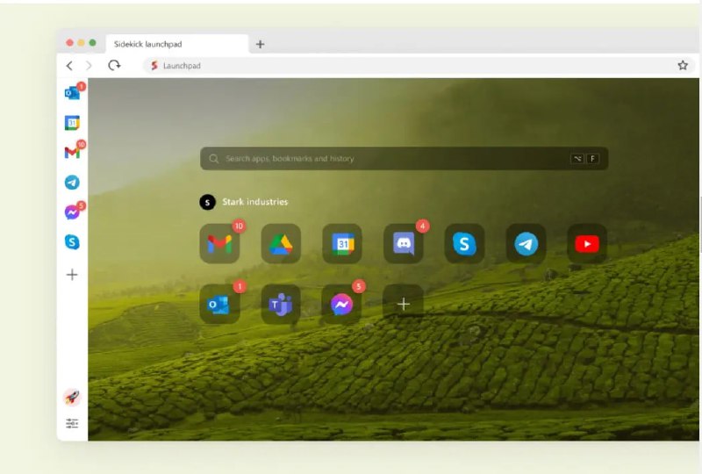Launch Discord from the launchpad grid
This screenshot has height=474, width=702.
pyautogui.click(x=404, y=244)
